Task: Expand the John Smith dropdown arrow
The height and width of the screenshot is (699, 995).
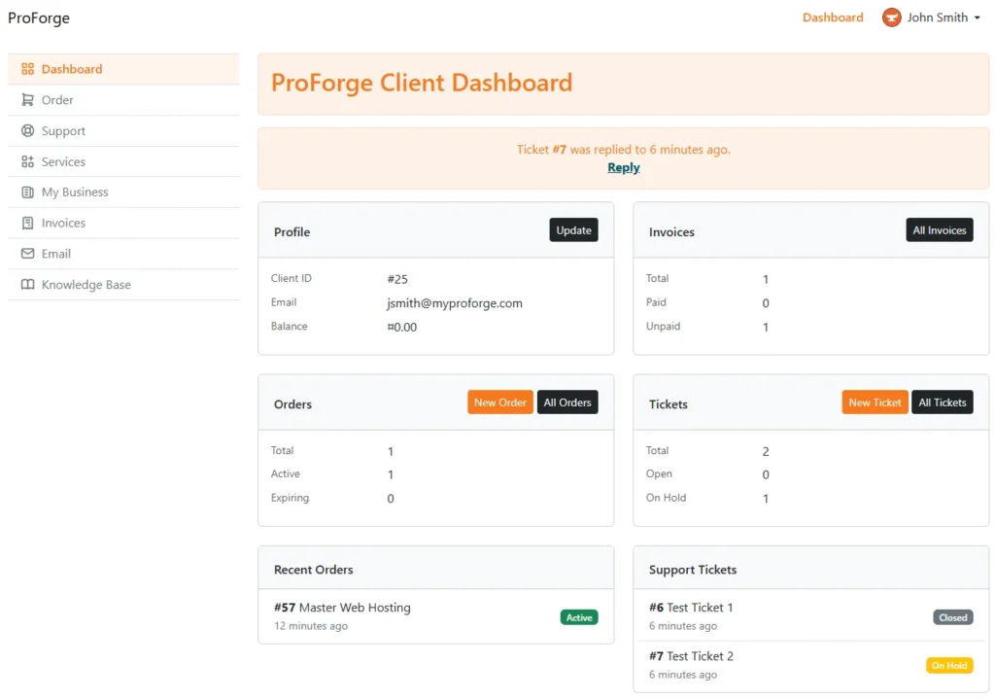Action: (x=978, y=17)
